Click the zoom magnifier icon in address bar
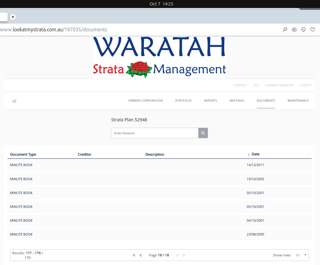The image size is (320, 265). (x=285, y=29)
